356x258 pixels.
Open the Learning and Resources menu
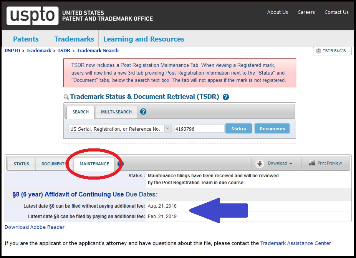click(144, 39)
